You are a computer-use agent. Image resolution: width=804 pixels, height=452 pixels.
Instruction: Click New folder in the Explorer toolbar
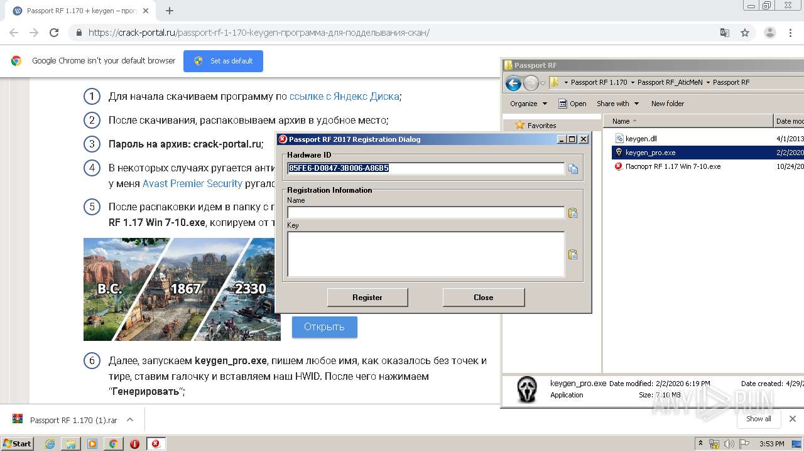pos(668,104)
